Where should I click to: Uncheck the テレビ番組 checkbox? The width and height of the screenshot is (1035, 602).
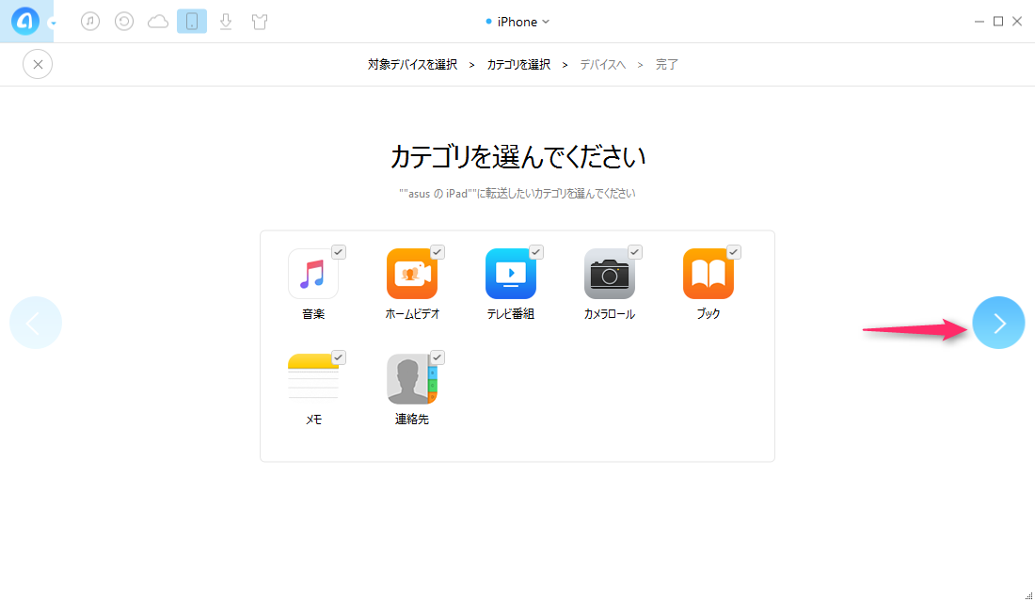(536, 252)
